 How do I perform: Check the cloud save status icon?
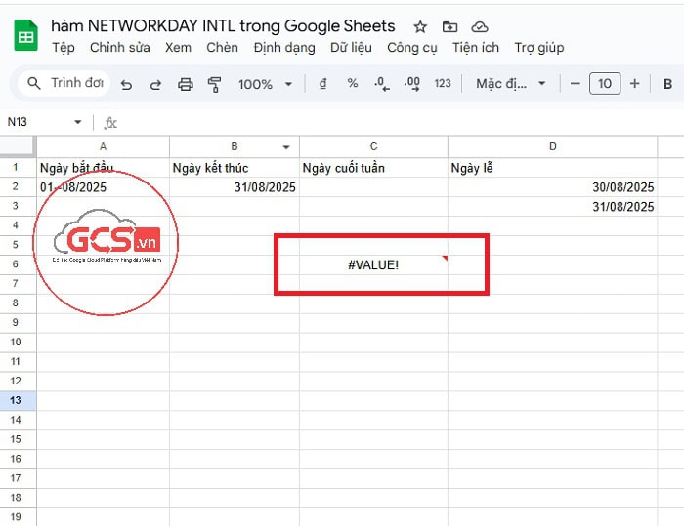479,26
